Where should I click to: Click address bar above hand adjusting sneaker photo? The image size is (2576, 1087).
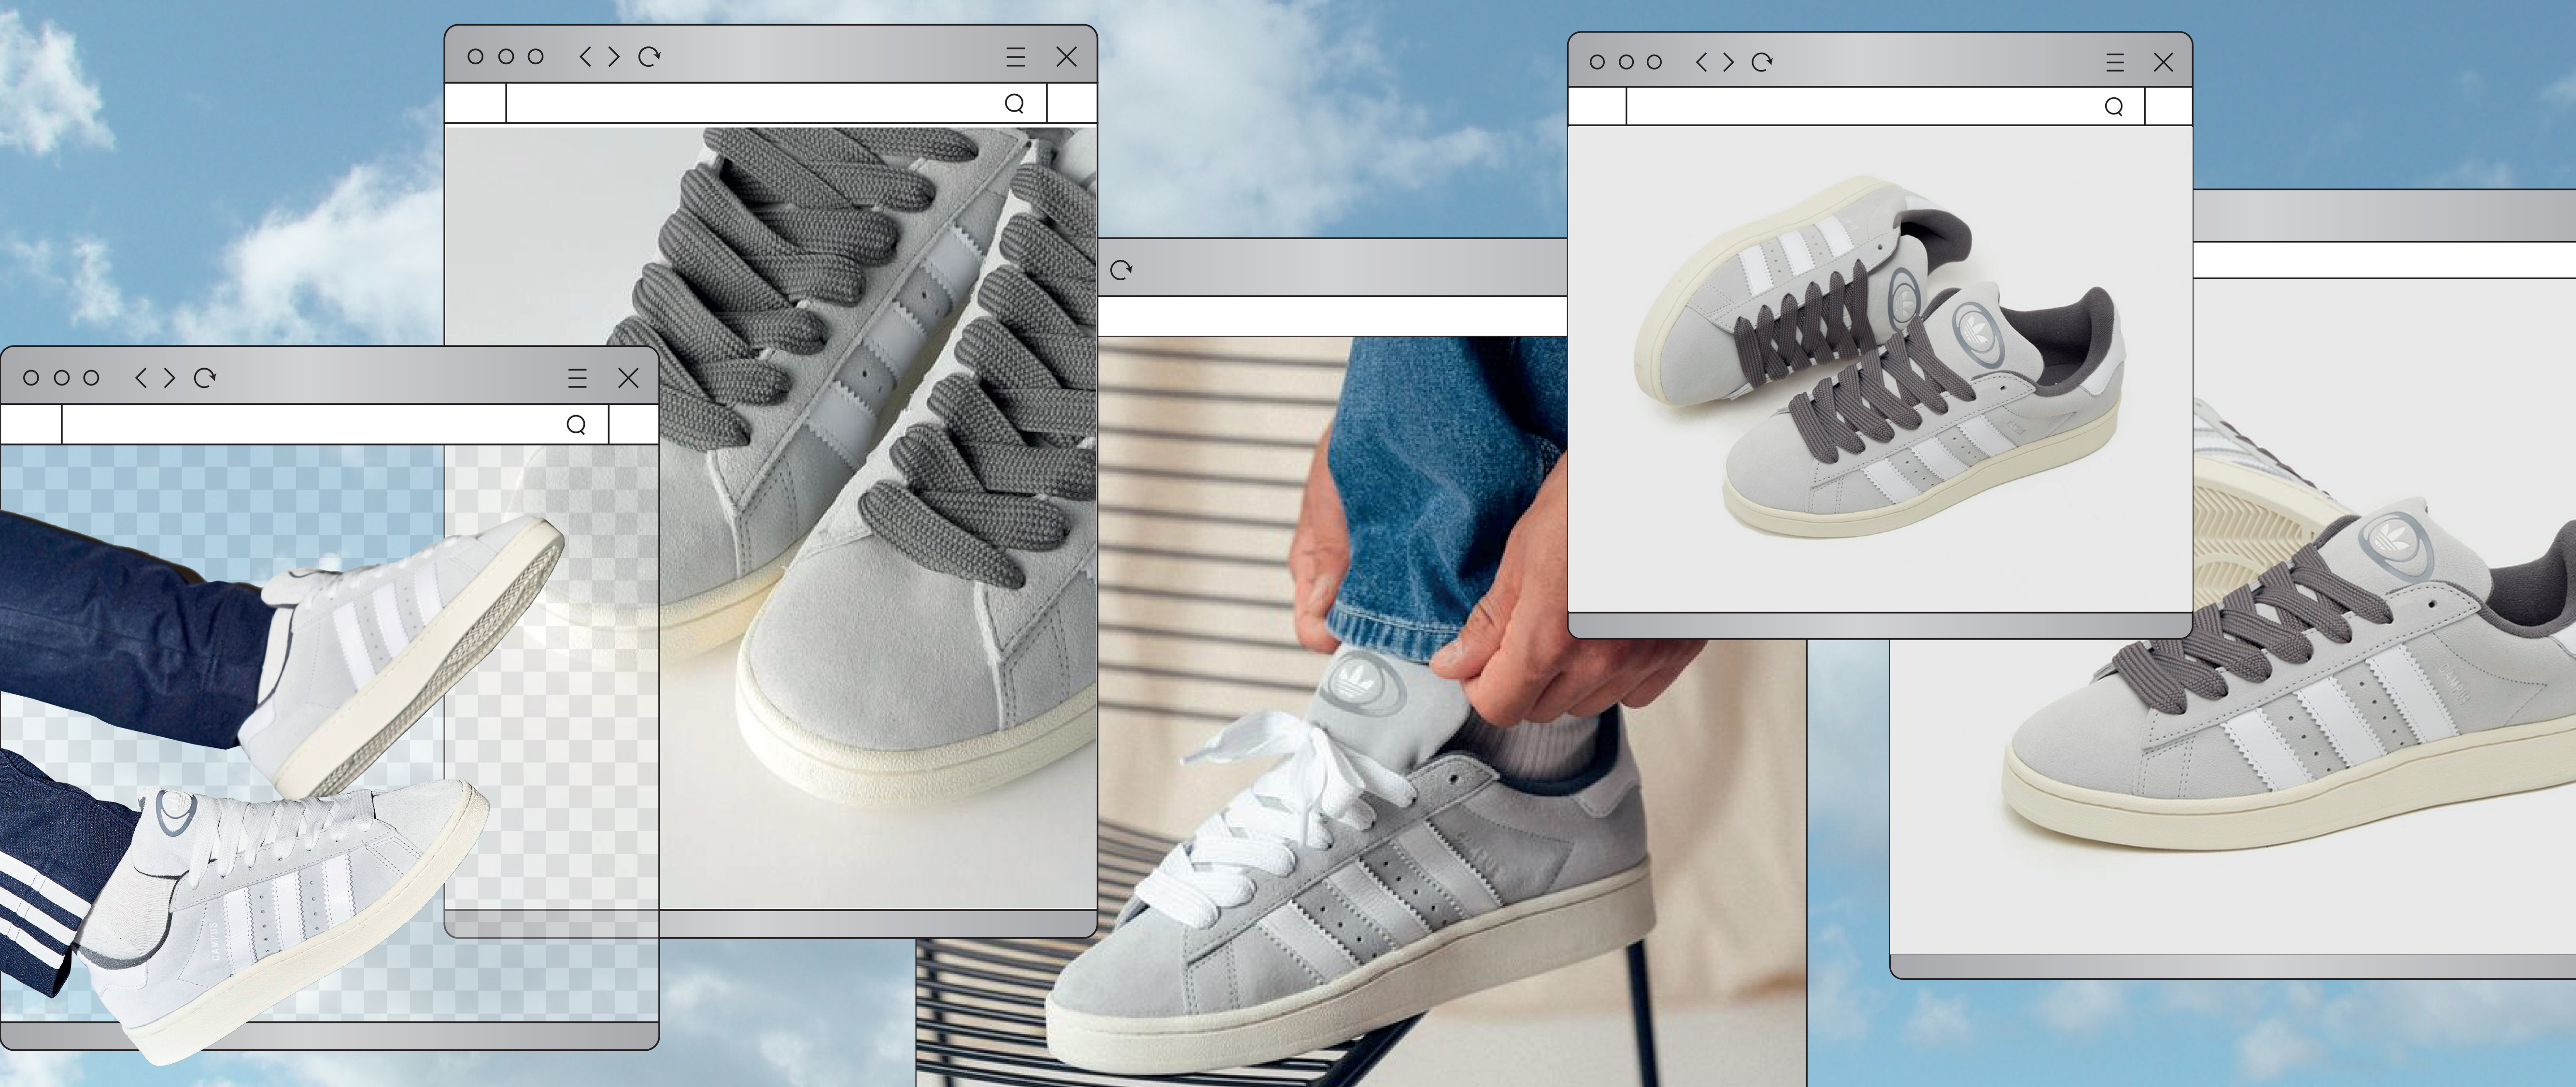click(1332, 316)
